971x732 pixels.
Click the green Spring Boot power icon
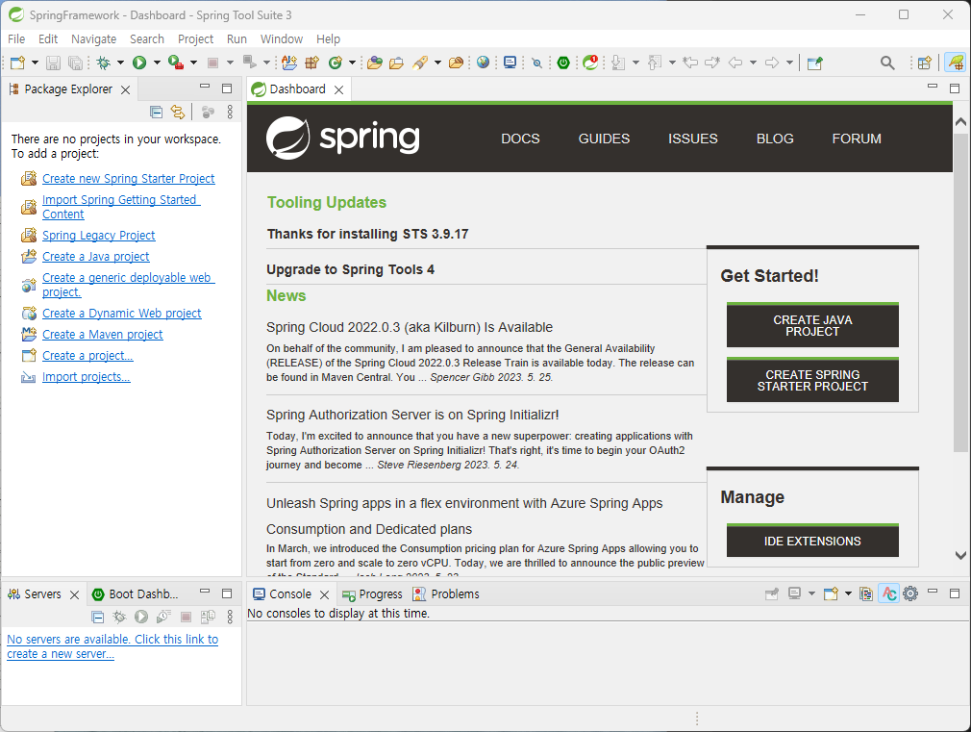coord(563,63)
